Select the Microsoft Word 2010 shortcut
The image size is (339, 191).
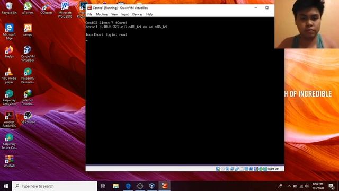point(65,10)
